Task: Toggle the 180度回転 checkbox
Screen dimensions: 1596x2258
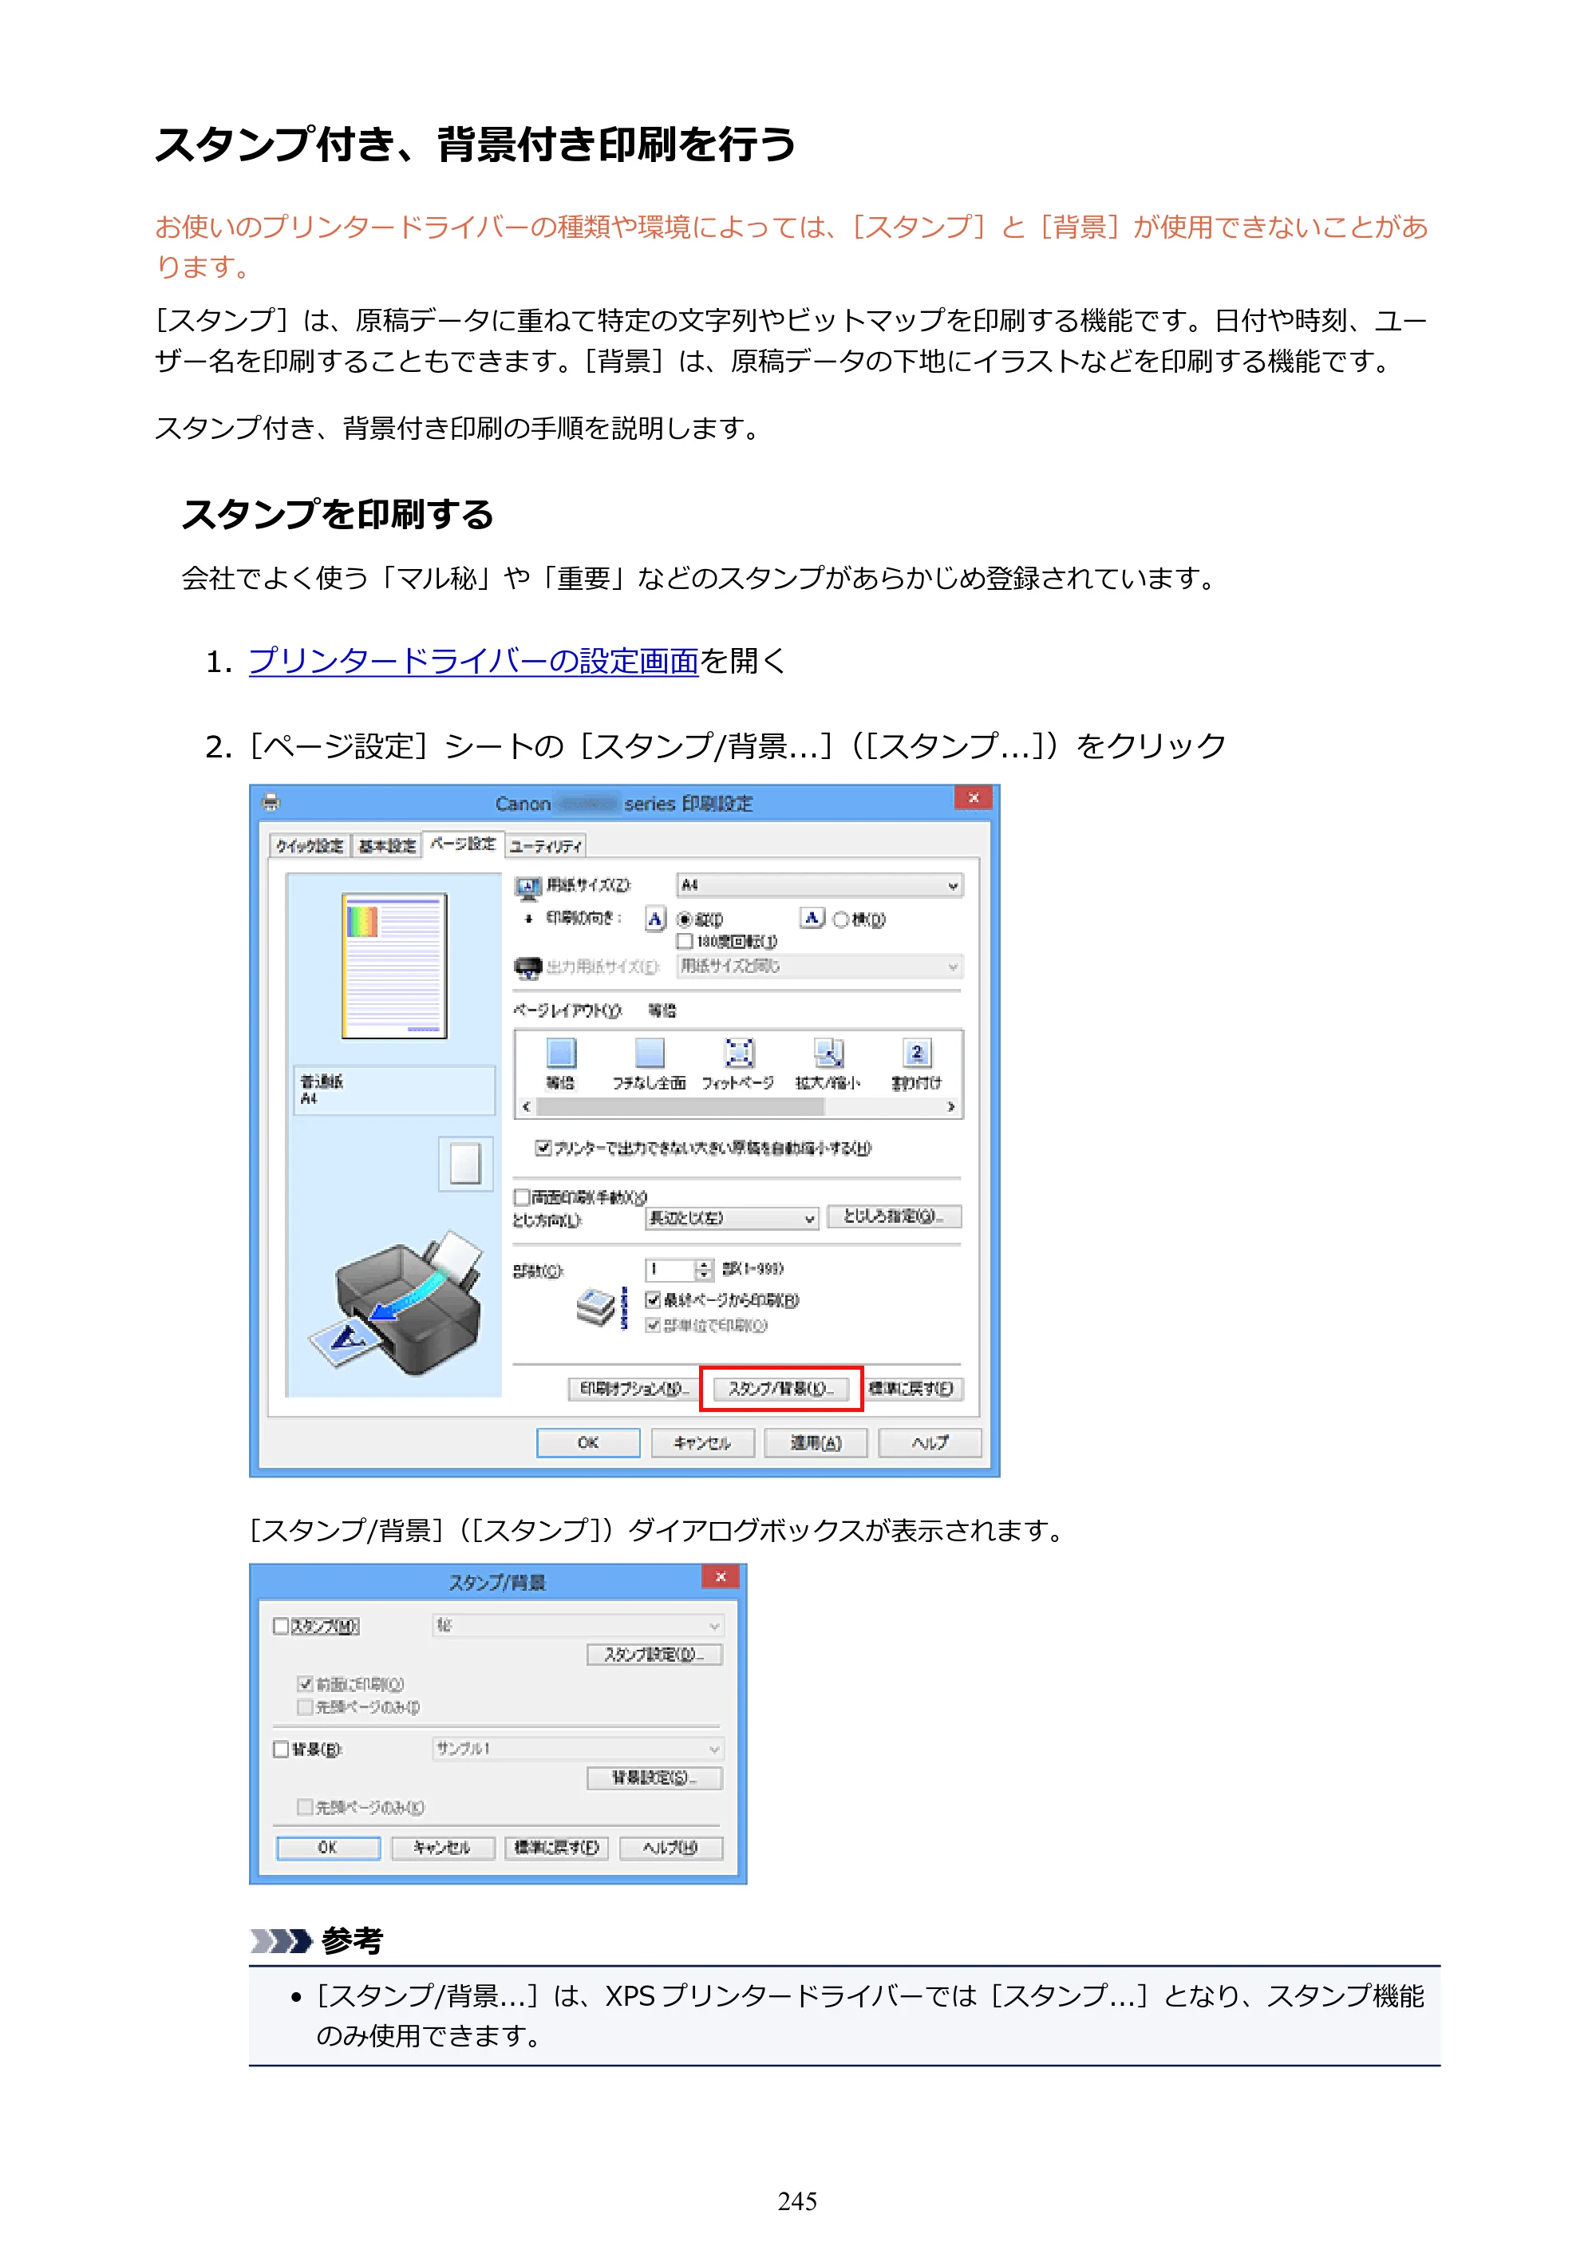Action: [x=685, y=941]
